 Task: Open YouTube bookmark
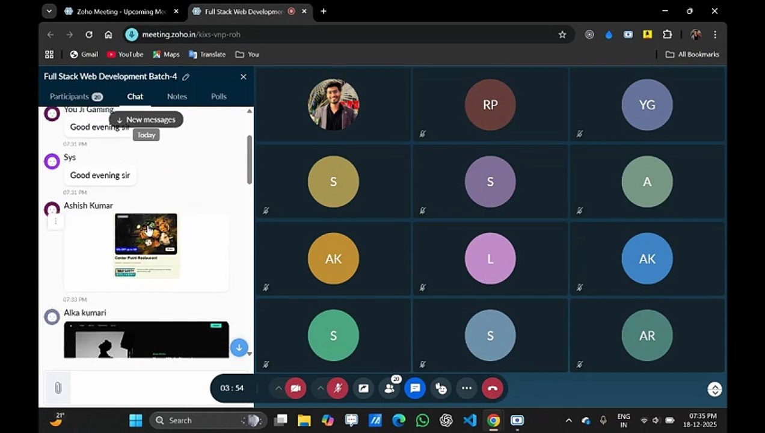coord(125,54)
